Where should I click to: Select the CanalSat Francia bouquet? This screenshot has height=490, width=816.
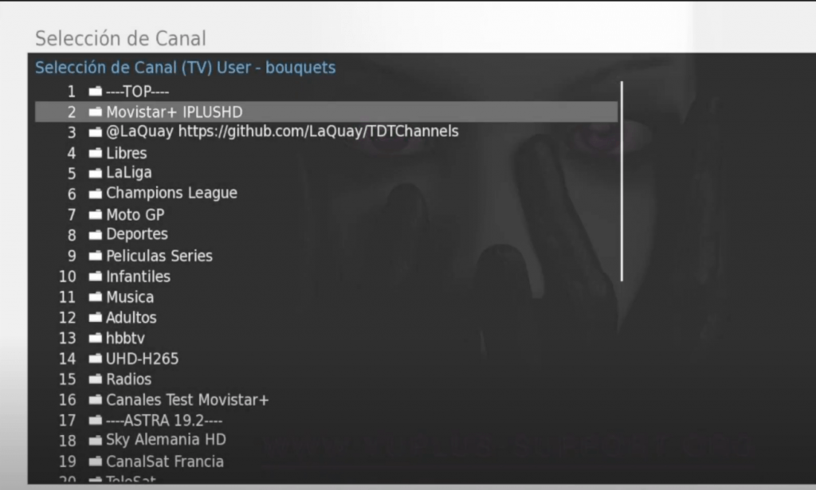click(326, 461)
